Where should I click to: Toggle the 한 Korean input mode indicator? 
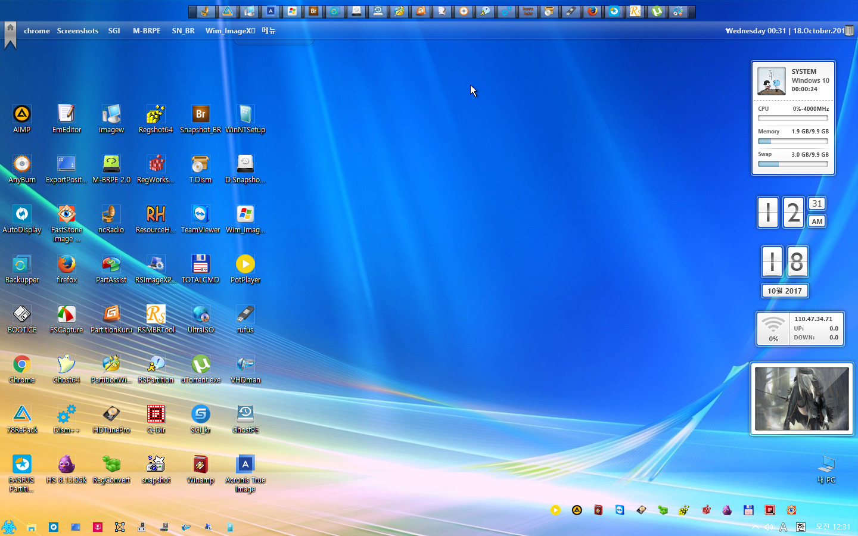[x=801, y=527]
